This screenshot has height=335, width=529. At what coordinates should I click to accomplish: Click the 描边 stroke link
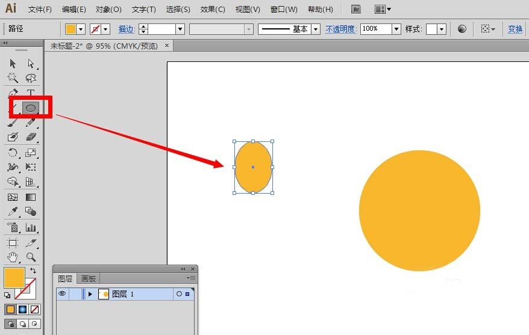pyautogui.click(x=127, y=29)
